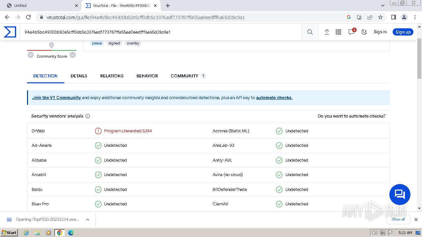This screenshot has width=422, height=237.
Task: Click ClamAV undetected check icon
Action: [x=279, y=204]
